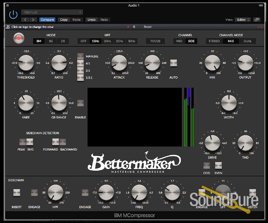
Task: Select the 1.5:1 ratio switch
Action: (x=80, y=77)
